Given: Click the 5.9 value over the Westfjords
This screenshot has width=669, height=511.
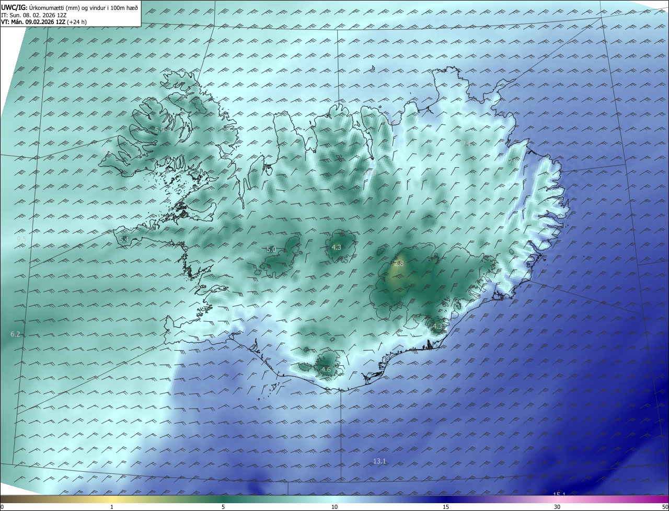Looking at the screenshot, I should click(159, 129).
